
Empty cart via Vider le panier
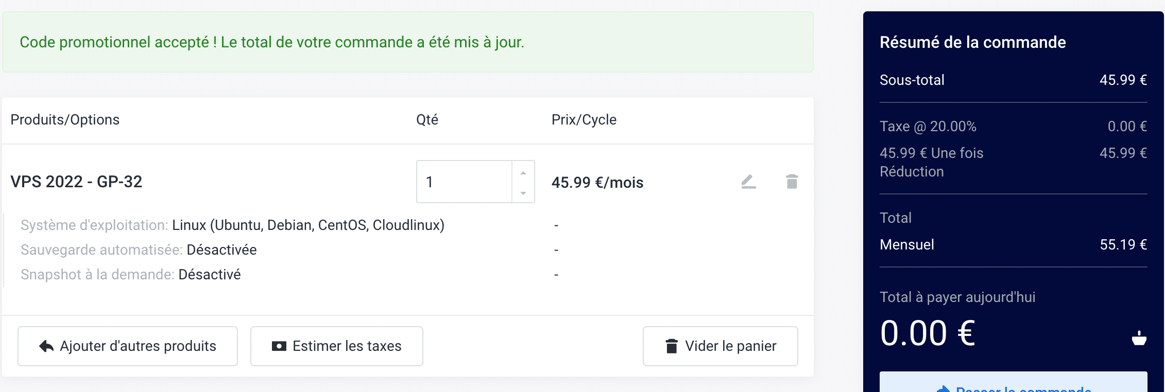pyautogui.click(x=721, y=346)
